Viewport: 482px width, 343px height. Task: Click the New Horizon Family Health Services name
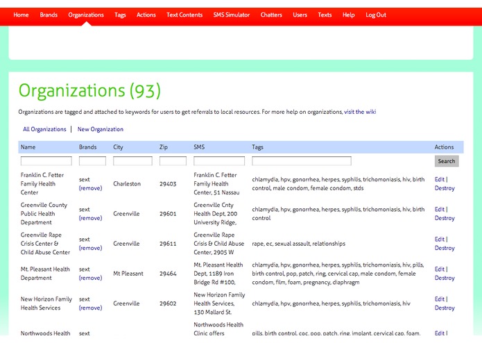[x=46, y=303]
